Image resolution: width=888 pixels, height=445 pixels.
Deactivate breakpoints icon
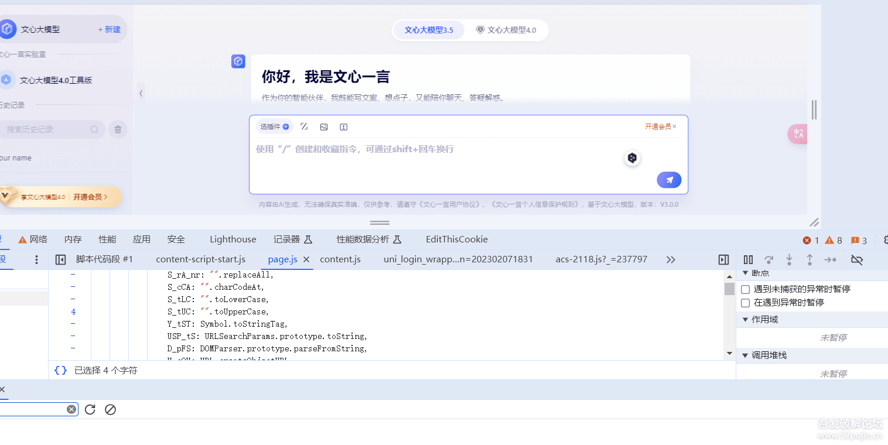point(857,259)
